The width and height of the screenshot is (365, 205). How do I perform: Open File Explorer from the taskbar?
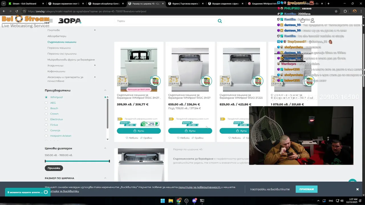click(171, 201)
